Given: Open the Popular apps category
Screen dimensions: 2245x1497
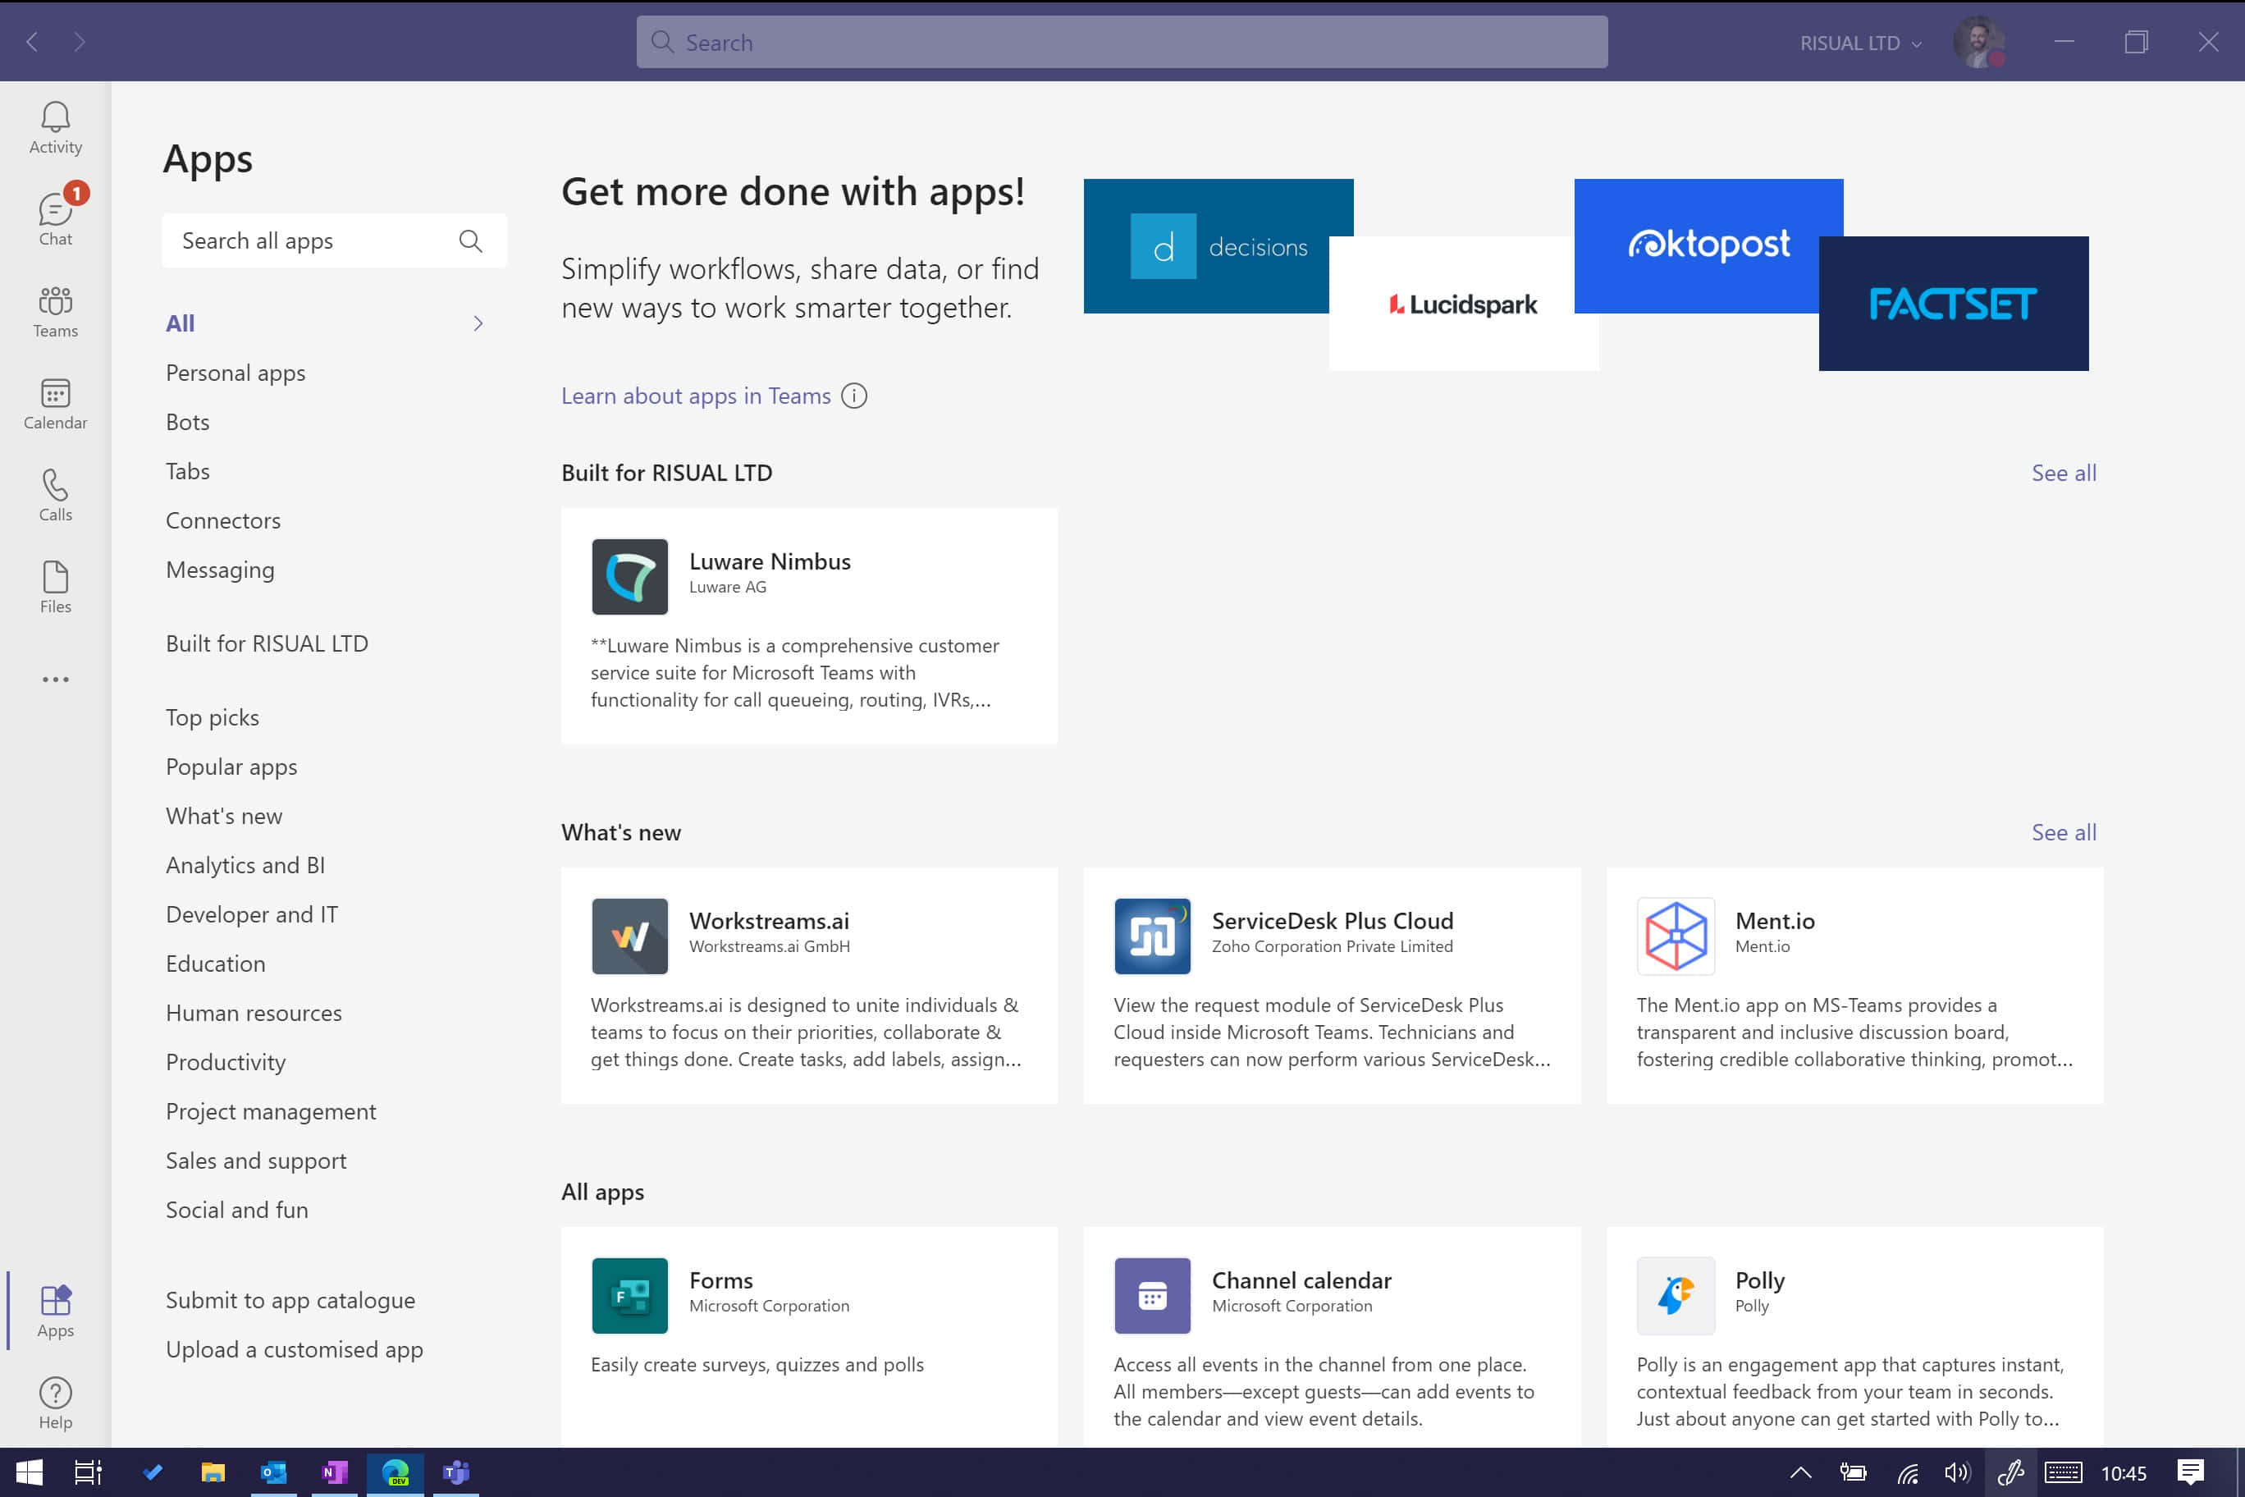Looking at the screenshot, I should click(x=231, y=767).
